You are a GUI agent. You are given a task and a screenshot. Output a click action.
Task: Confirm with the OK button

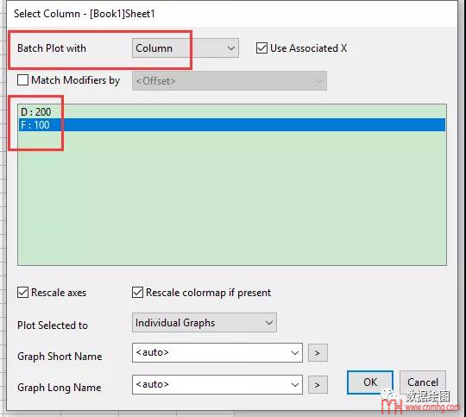(x=370, y=382)
